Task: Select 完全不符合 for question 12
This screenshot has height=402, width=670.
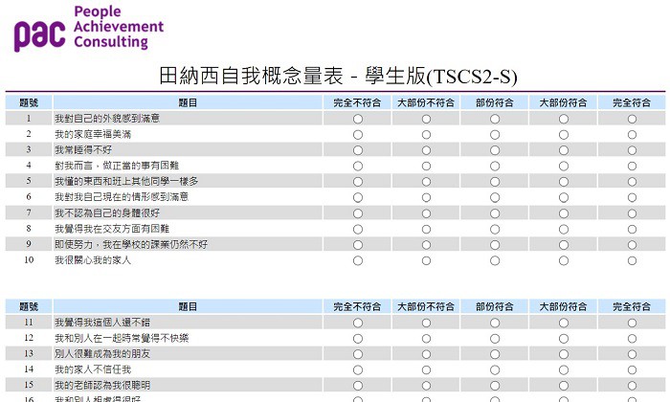Action: point(358,339)
